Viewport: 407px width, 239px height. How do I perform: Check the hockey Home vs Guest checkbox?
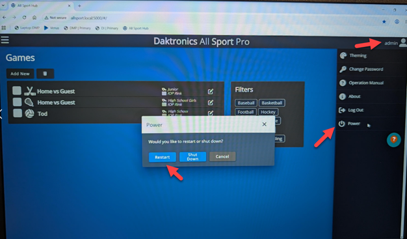pyautogui.click(x=17, y=91)
